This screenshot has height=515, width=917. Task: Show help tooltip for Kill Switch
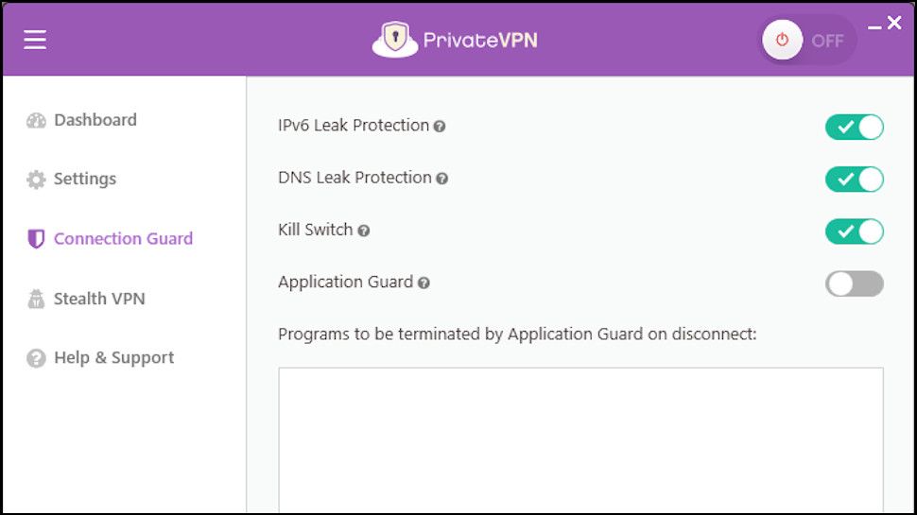(364, 231)
